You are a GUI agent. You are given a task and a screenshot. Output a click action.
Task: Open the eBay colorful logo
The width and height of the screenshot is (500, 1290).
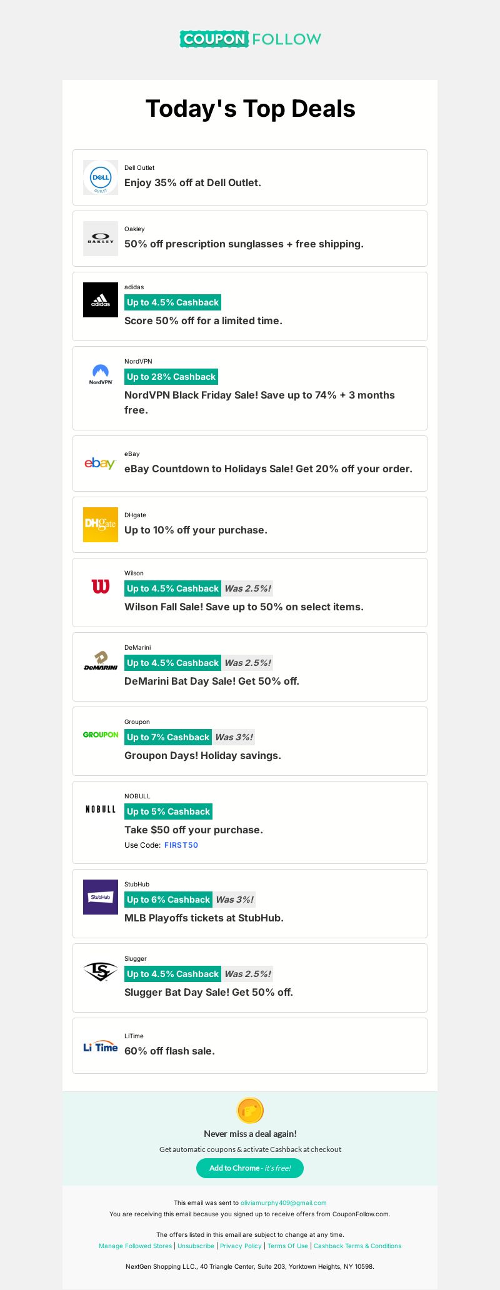tap(101, 464)
